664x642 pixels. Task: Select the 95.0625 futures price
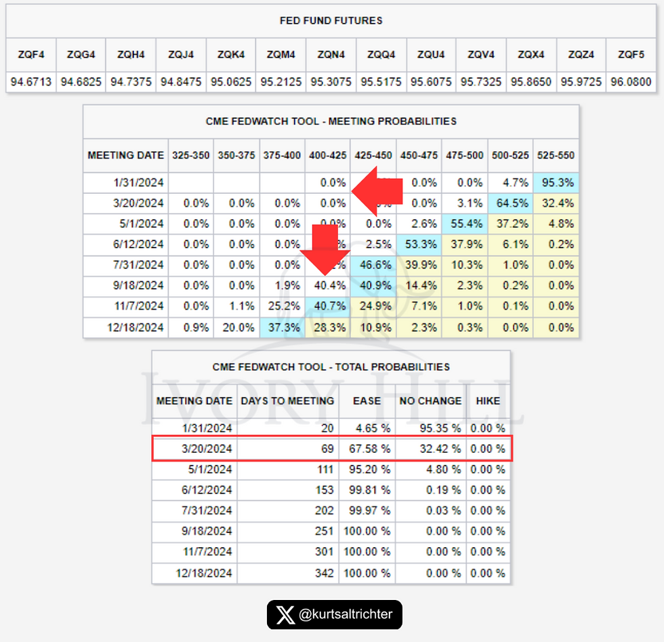[x=231, y=82]
